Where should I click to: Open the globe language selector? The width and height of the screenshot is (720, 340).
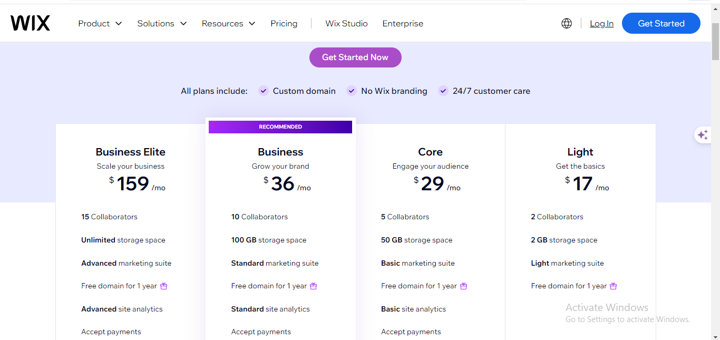pyautogui.click(x=567, y=23)
